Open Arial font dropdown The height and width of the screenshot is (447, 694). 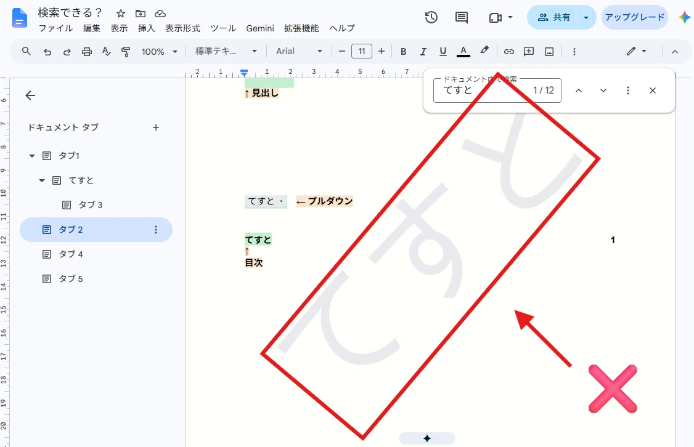[299, 51]
